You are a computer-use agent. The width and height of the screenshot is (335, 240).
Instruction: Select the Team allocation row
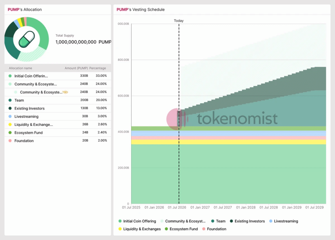click(58, 100)
